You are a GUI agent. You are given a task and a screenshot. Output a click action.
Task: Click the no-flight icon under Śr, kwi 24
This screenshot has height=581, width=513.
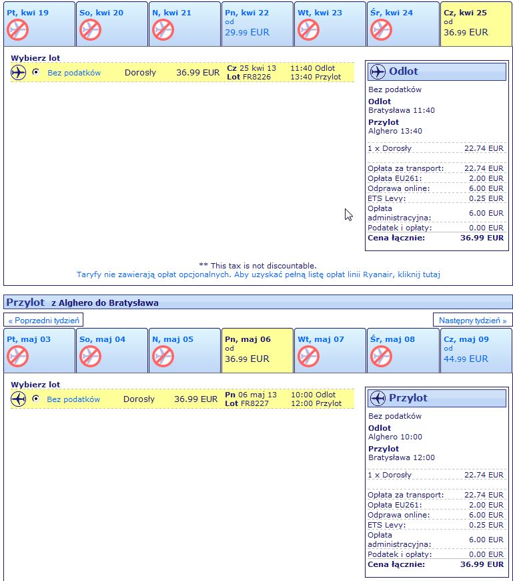tap(381, 30)
